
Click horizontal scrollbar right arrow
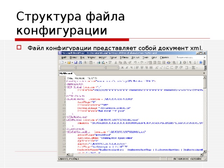202,154
